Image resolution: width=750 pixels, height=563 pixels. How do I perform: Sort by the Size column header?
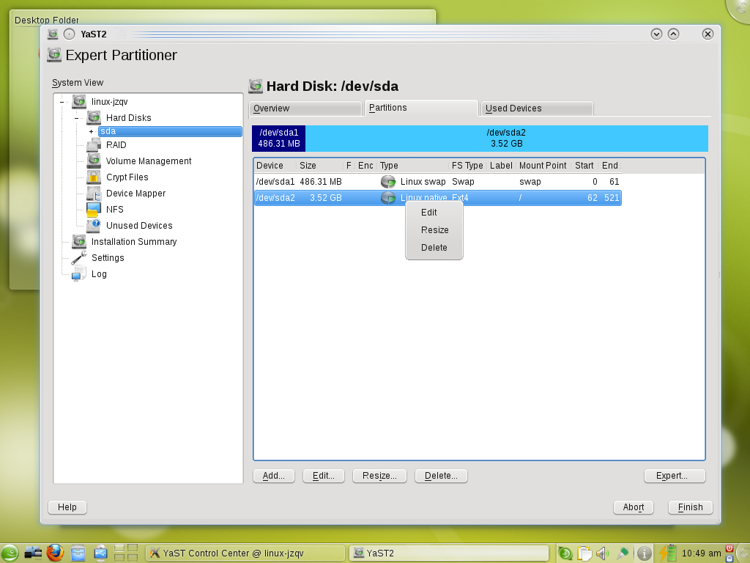click(x=319, y=166)
